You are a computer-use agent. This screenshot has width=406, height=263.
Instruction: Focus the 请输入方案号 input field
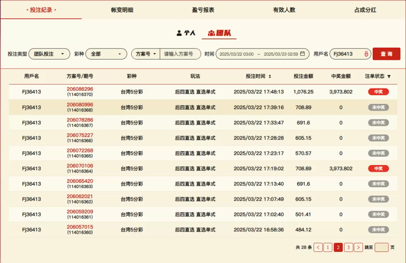[x=180, y=54]
